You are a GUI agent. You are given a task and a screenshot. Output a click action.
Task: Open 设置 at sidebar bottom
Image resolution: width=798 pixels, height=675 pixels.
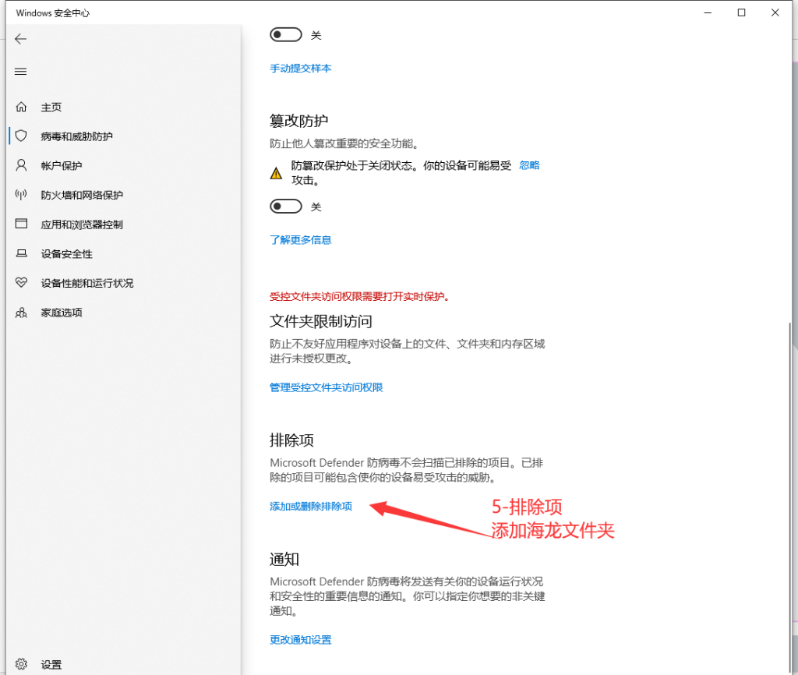coord(51,665)
